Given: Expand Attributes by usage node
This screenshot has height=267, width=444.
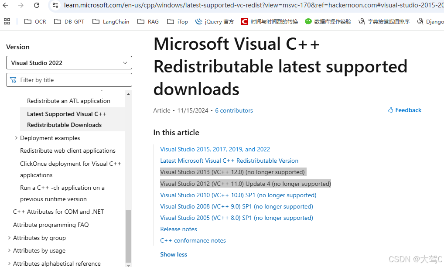Looking at the screenshot, I should click(x=9, y=250).
